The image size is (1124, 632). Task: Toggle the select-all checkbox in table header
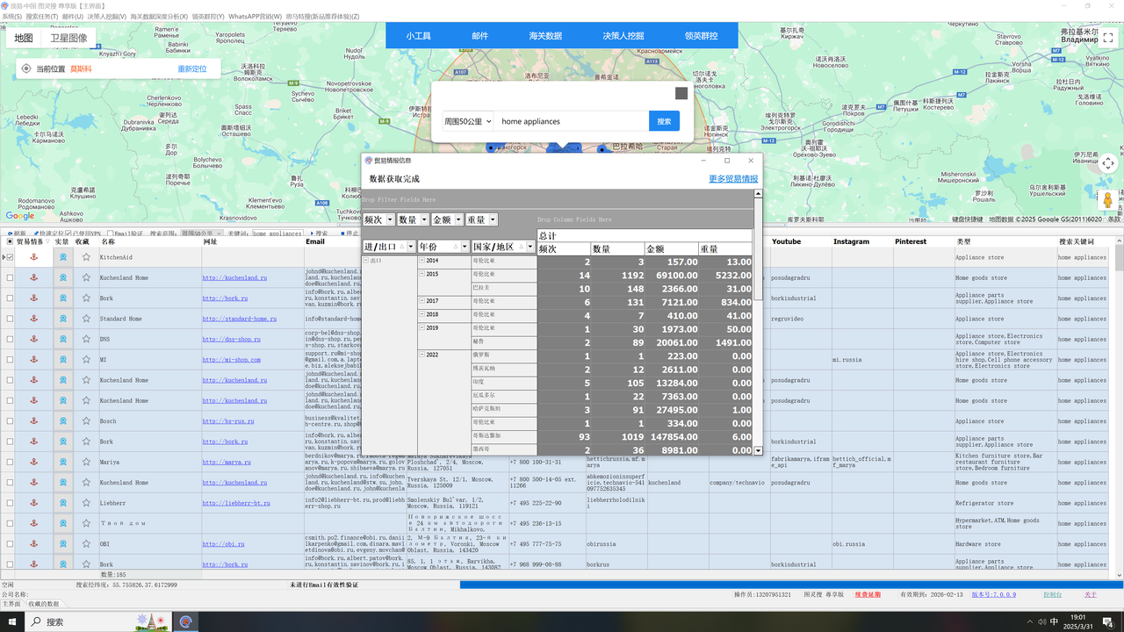(x=10, y=241)
